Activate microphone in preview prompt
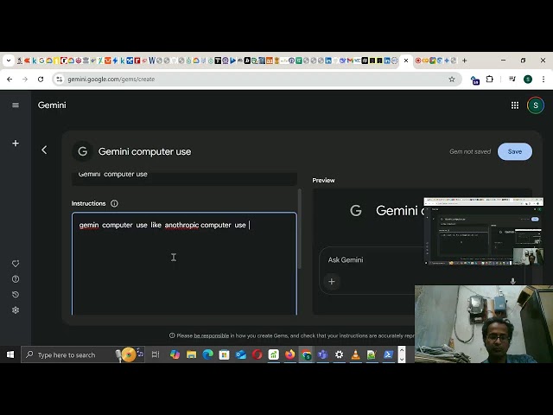Image resolution: width=553 pixels, height=415 pixels. click(x=512, y=281)
